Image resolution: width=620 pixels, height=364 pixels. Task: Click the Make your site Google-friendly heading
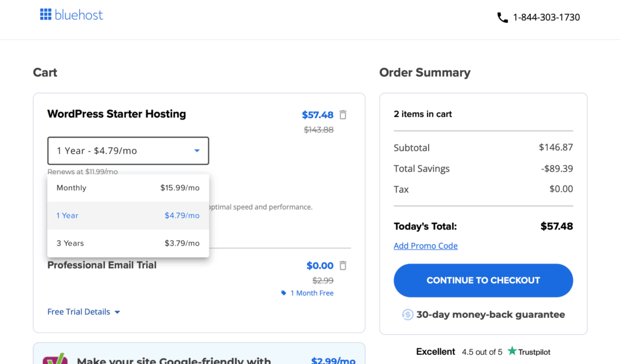[x=174, y=360]
